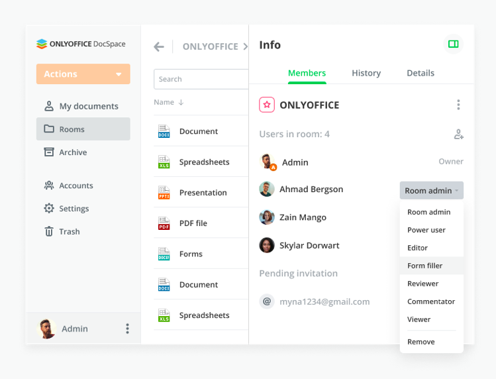The image size is (496, 379).
Task: Click the pending invitation @ icon
Action: coord(267,301)
